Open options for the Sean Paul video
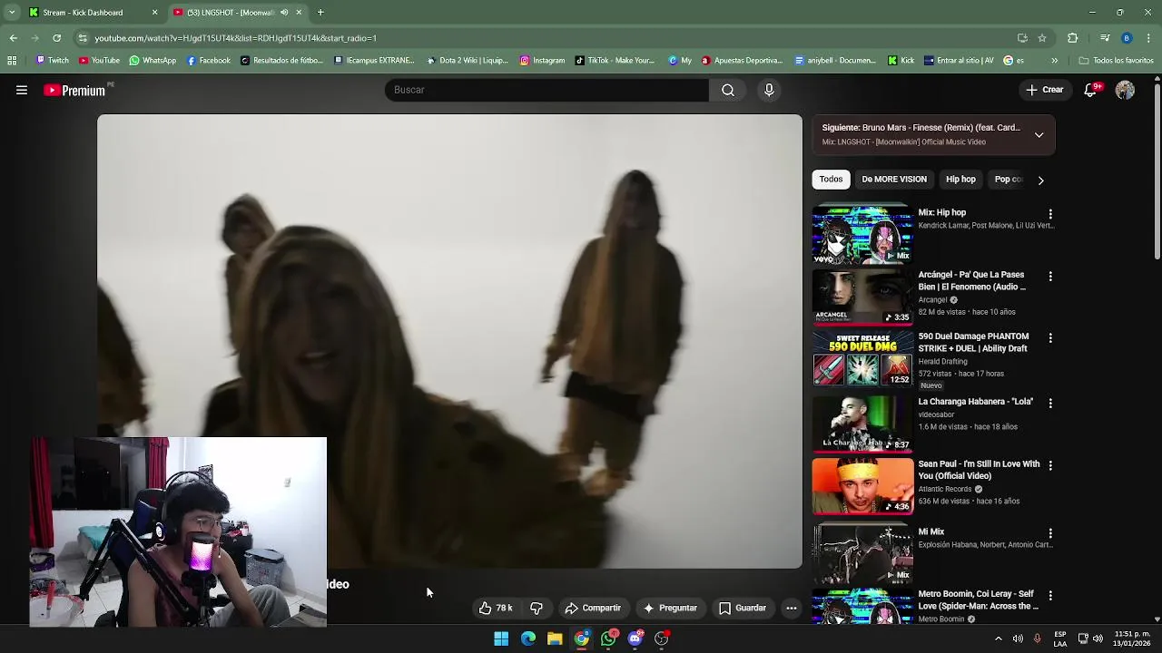 click(x=1050, y=465)
